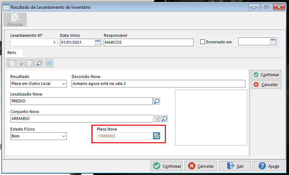Viewport: 289px width, 175px height.
Task: Click Cancelar in the right side panel
Action: [x=266, y=85]
